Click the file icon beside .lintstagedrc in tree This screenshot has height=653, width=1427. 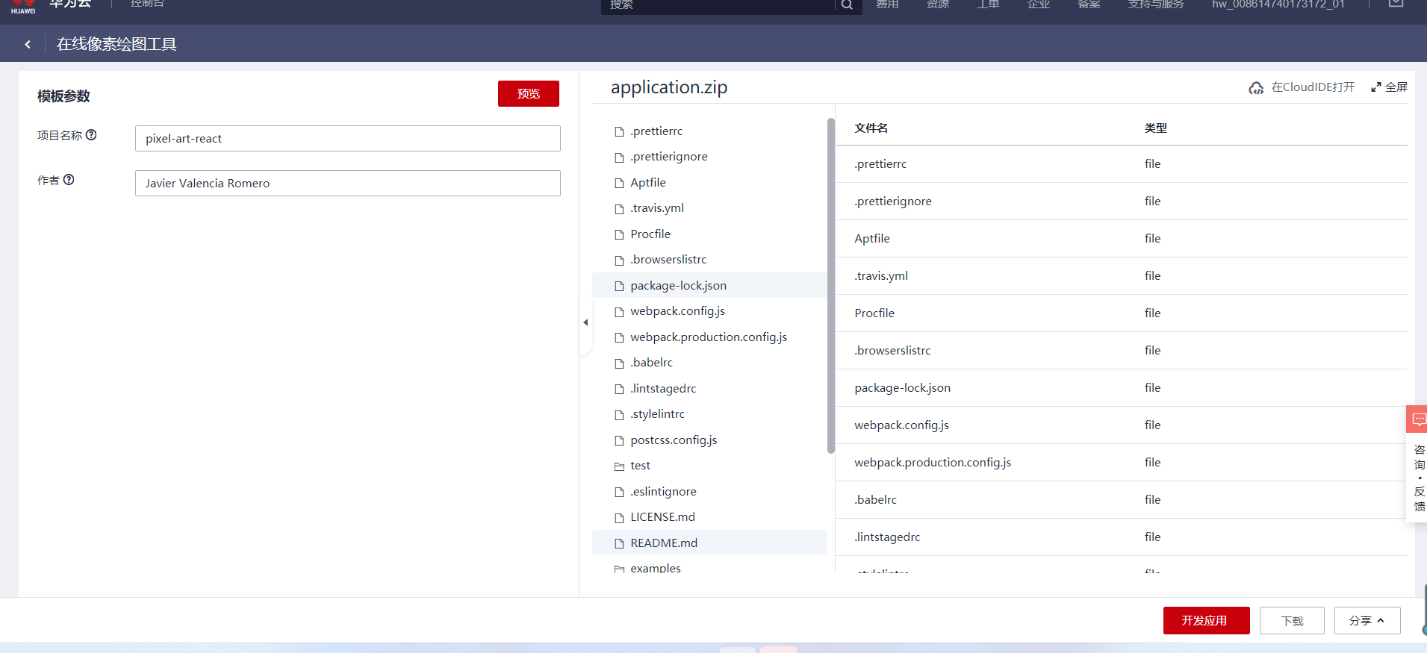pos(619,390)
